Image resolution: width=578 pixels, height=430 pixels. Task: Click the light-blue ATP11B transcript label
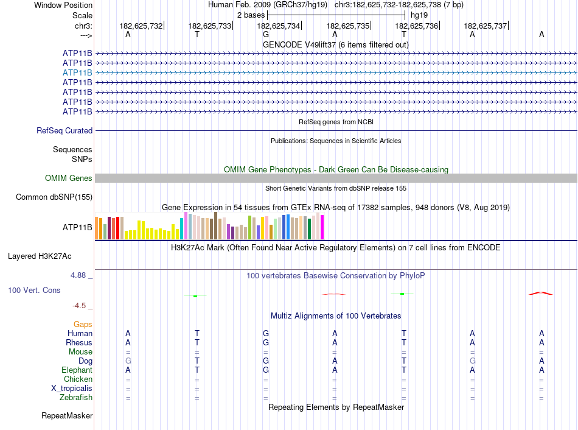77,72
